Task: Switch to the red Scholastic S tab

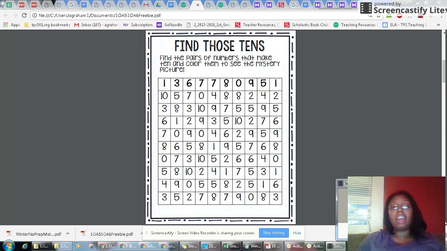Action: 281,5
